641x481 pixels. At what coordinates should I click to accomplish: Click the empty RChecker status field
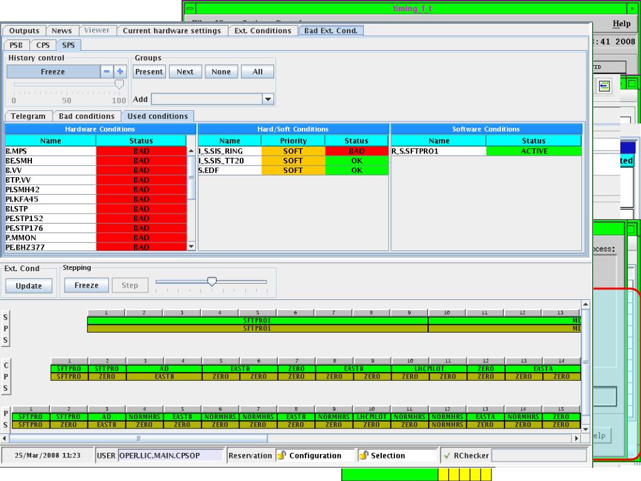tap(539, 455)
